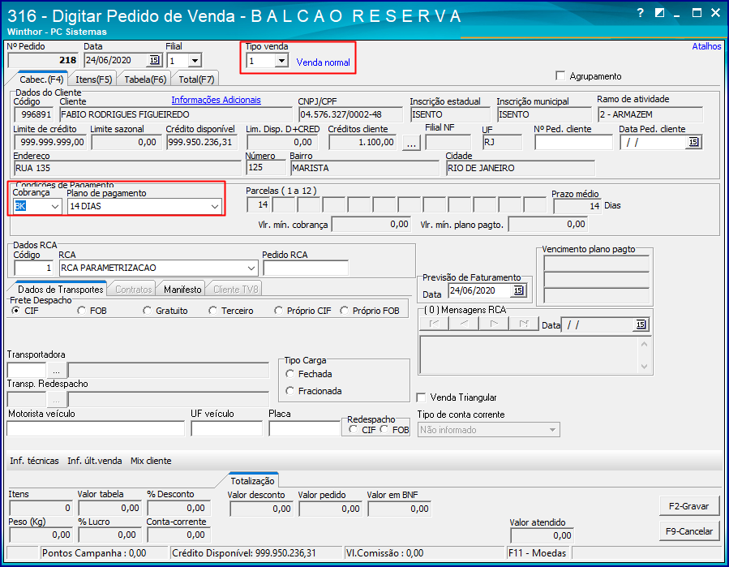Click the Placa input field

click(x=305, y=428)
